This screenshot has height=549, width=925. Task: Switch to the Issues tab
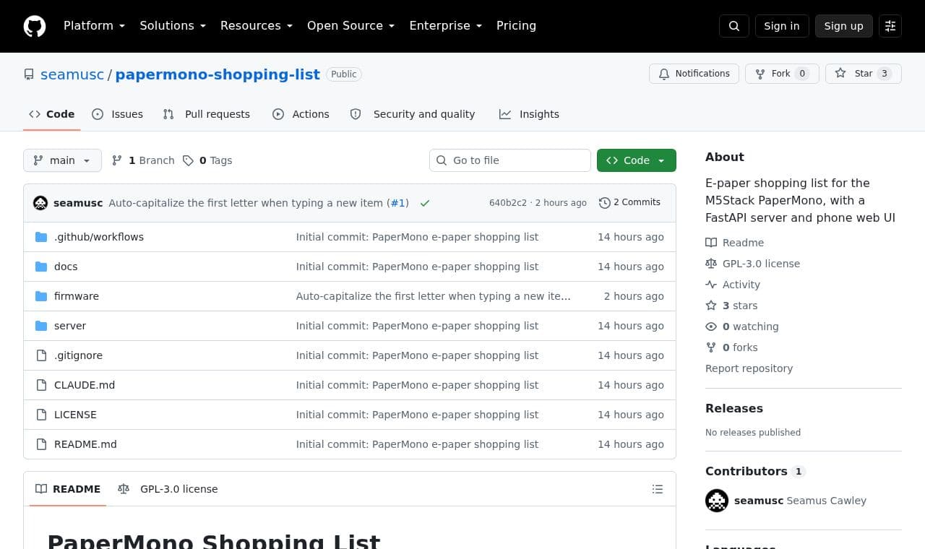tap(118, 114)
